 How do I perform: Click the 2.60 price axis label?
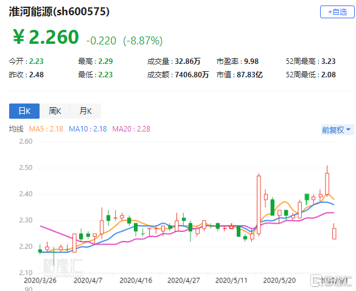pyautogui.click(x=26, y=141)
